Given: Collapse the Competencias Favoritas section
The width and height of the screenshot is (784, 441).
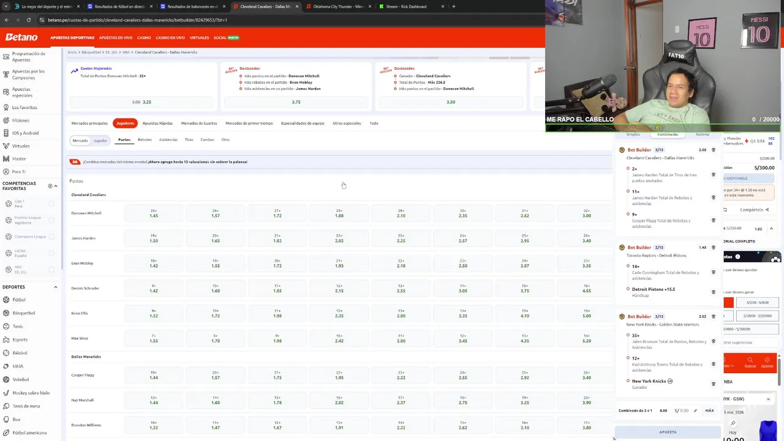Looking at the screenshot, I should tap(56, 186).
